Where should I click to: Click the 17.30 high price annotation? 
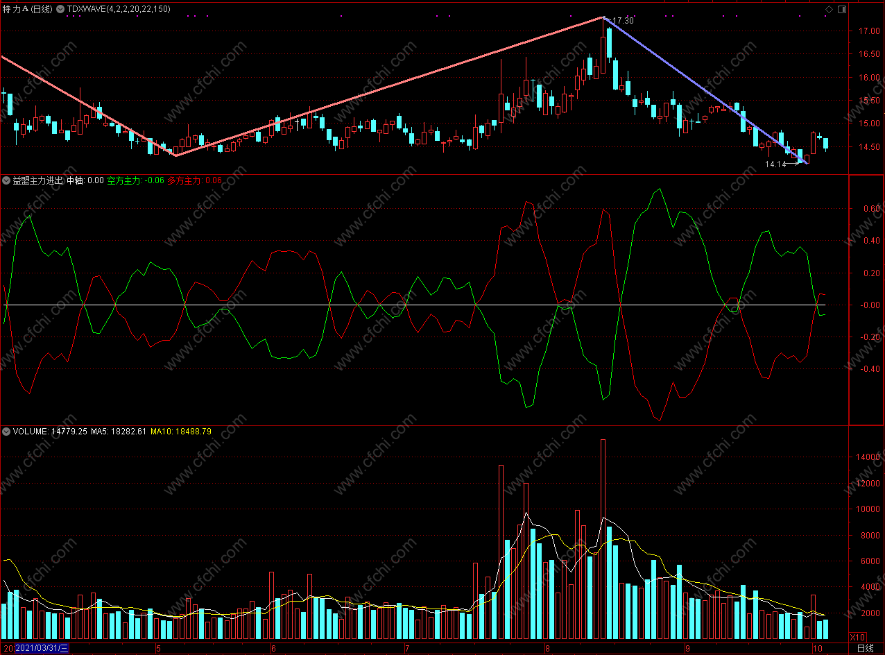pos(623,21)
